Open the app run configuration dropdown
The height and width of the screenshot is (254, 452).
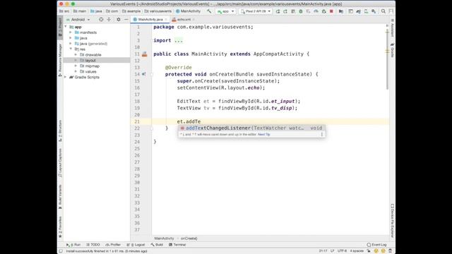pos(226,11)
